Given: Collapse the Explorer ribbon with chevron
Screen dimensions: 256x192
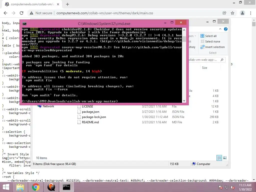Looking at the screenshot, I should 220,29.
